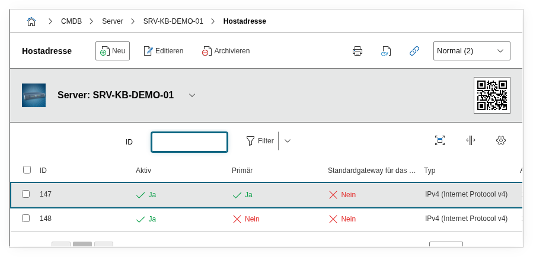Export list using CSV icon
This screenshot has height=257, width=533.
pos(386,51)
